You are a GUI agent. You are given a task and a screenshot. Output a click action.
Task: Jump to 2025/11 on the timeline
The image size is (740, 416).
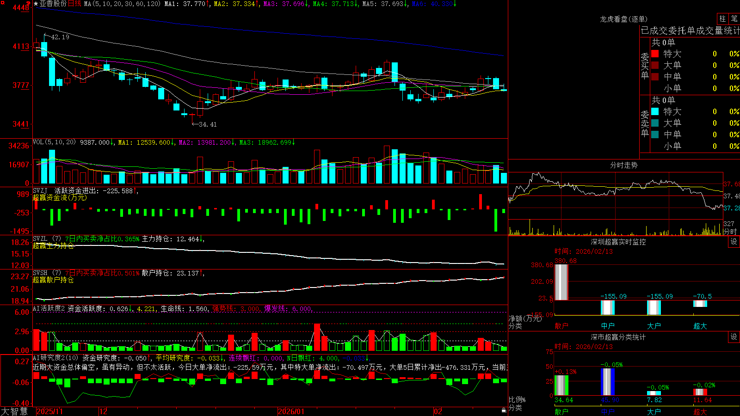coord(50,411)
